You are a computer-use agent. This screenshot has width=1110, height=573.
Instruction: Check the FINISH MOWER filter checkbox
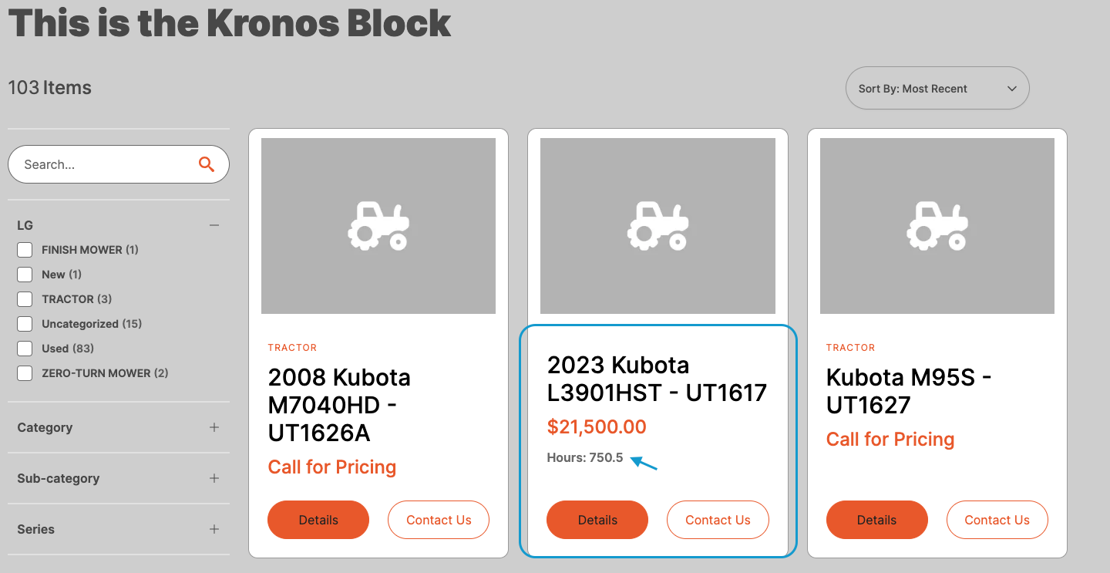[25, 250]
